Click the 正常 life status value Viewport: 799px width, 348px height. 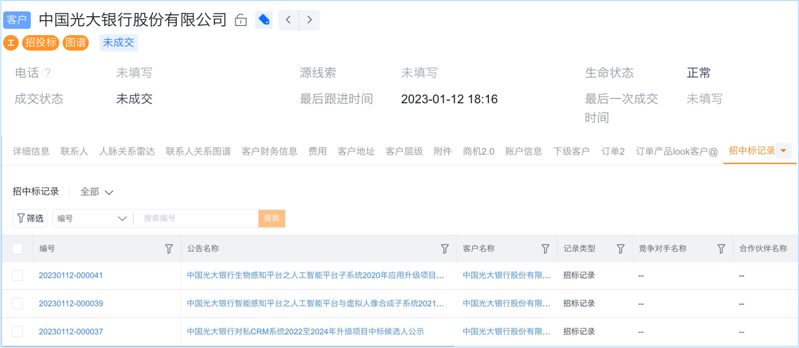click(699, 73)
